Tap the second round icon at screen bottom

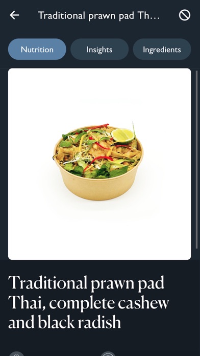pos(108,354)
